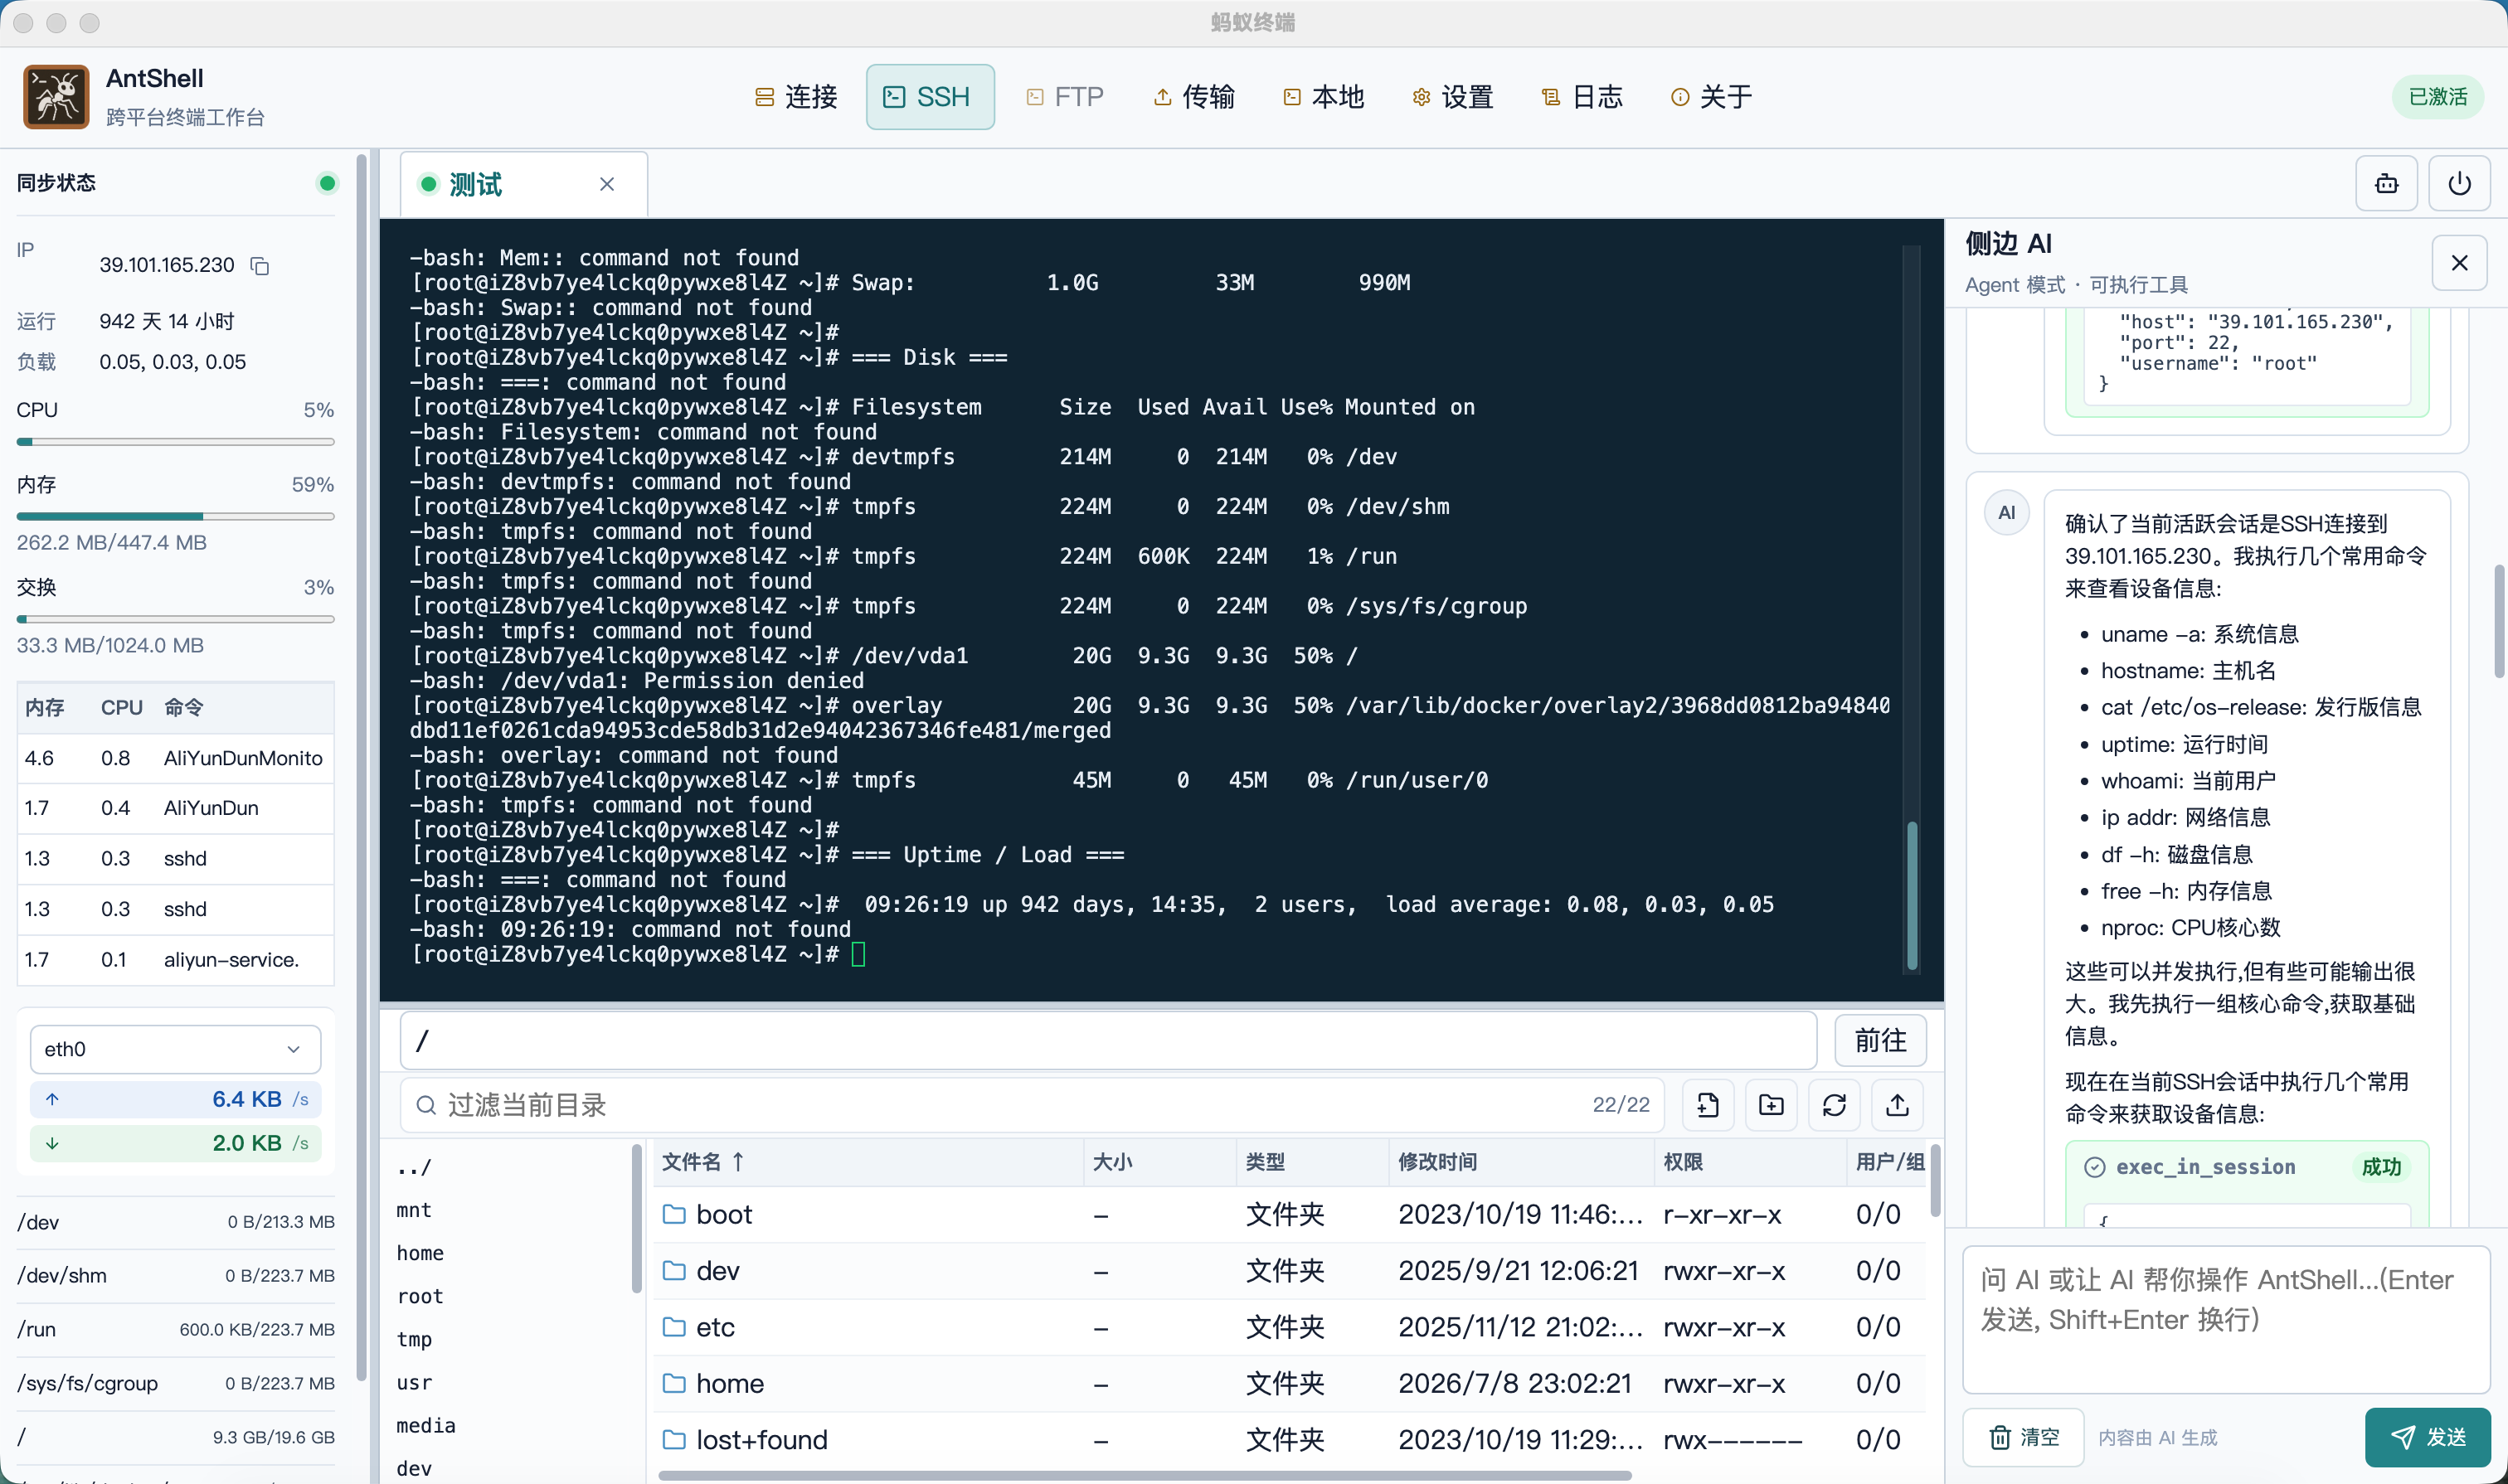Click the upload speed arrow icon
The width and height of the screenshot is (2508, 1484).
(52, 1099)
